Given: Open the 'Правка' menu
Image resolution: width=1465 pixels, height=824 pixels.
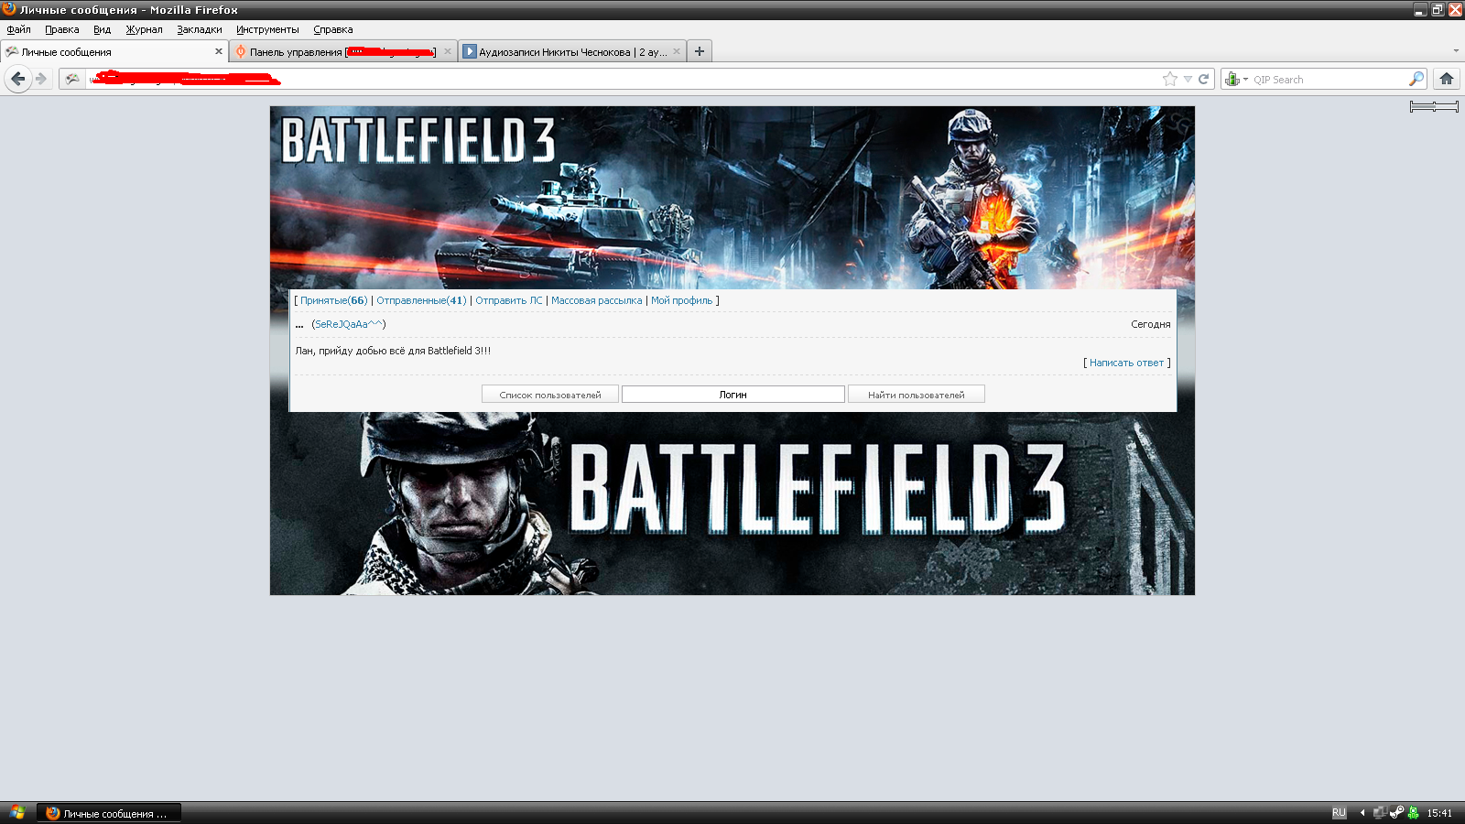Looking at the screenshot, I should pyautogui.click(x=61, y=29).
